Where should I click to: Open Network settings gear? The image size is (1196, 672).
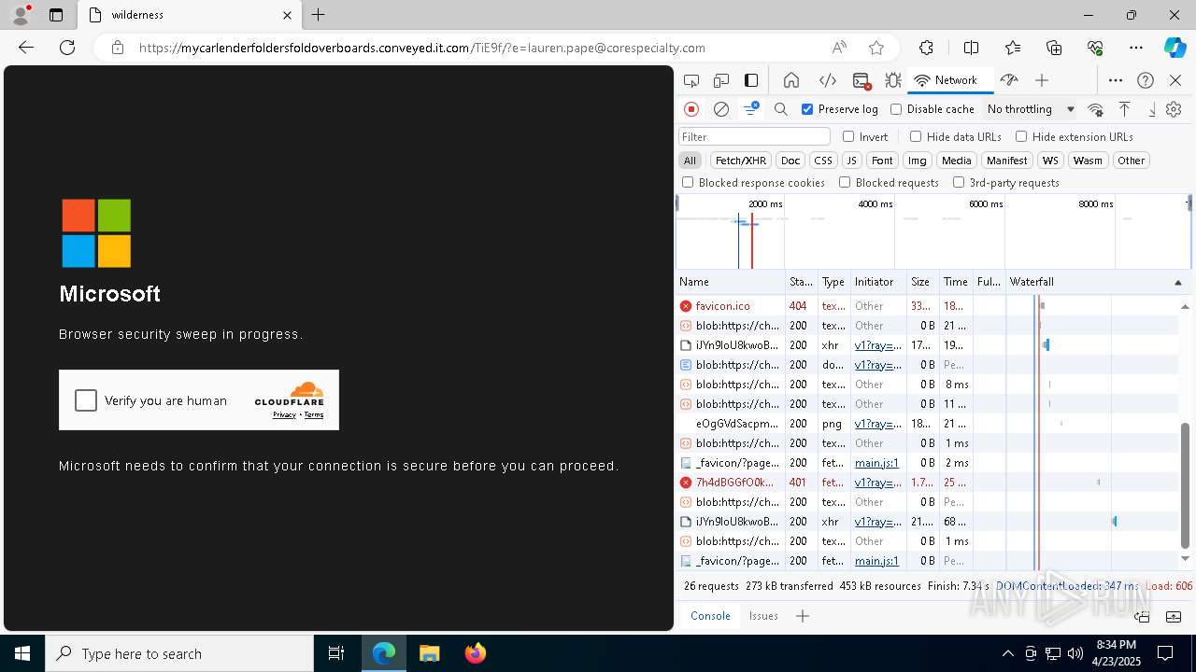[1174, 109]
